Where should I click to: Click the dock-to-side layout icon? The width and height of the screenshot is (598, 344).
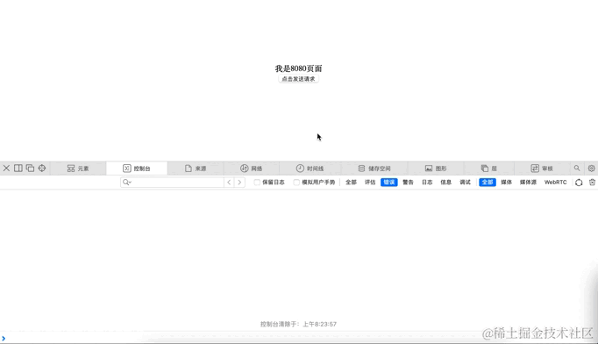pos(18,168)
